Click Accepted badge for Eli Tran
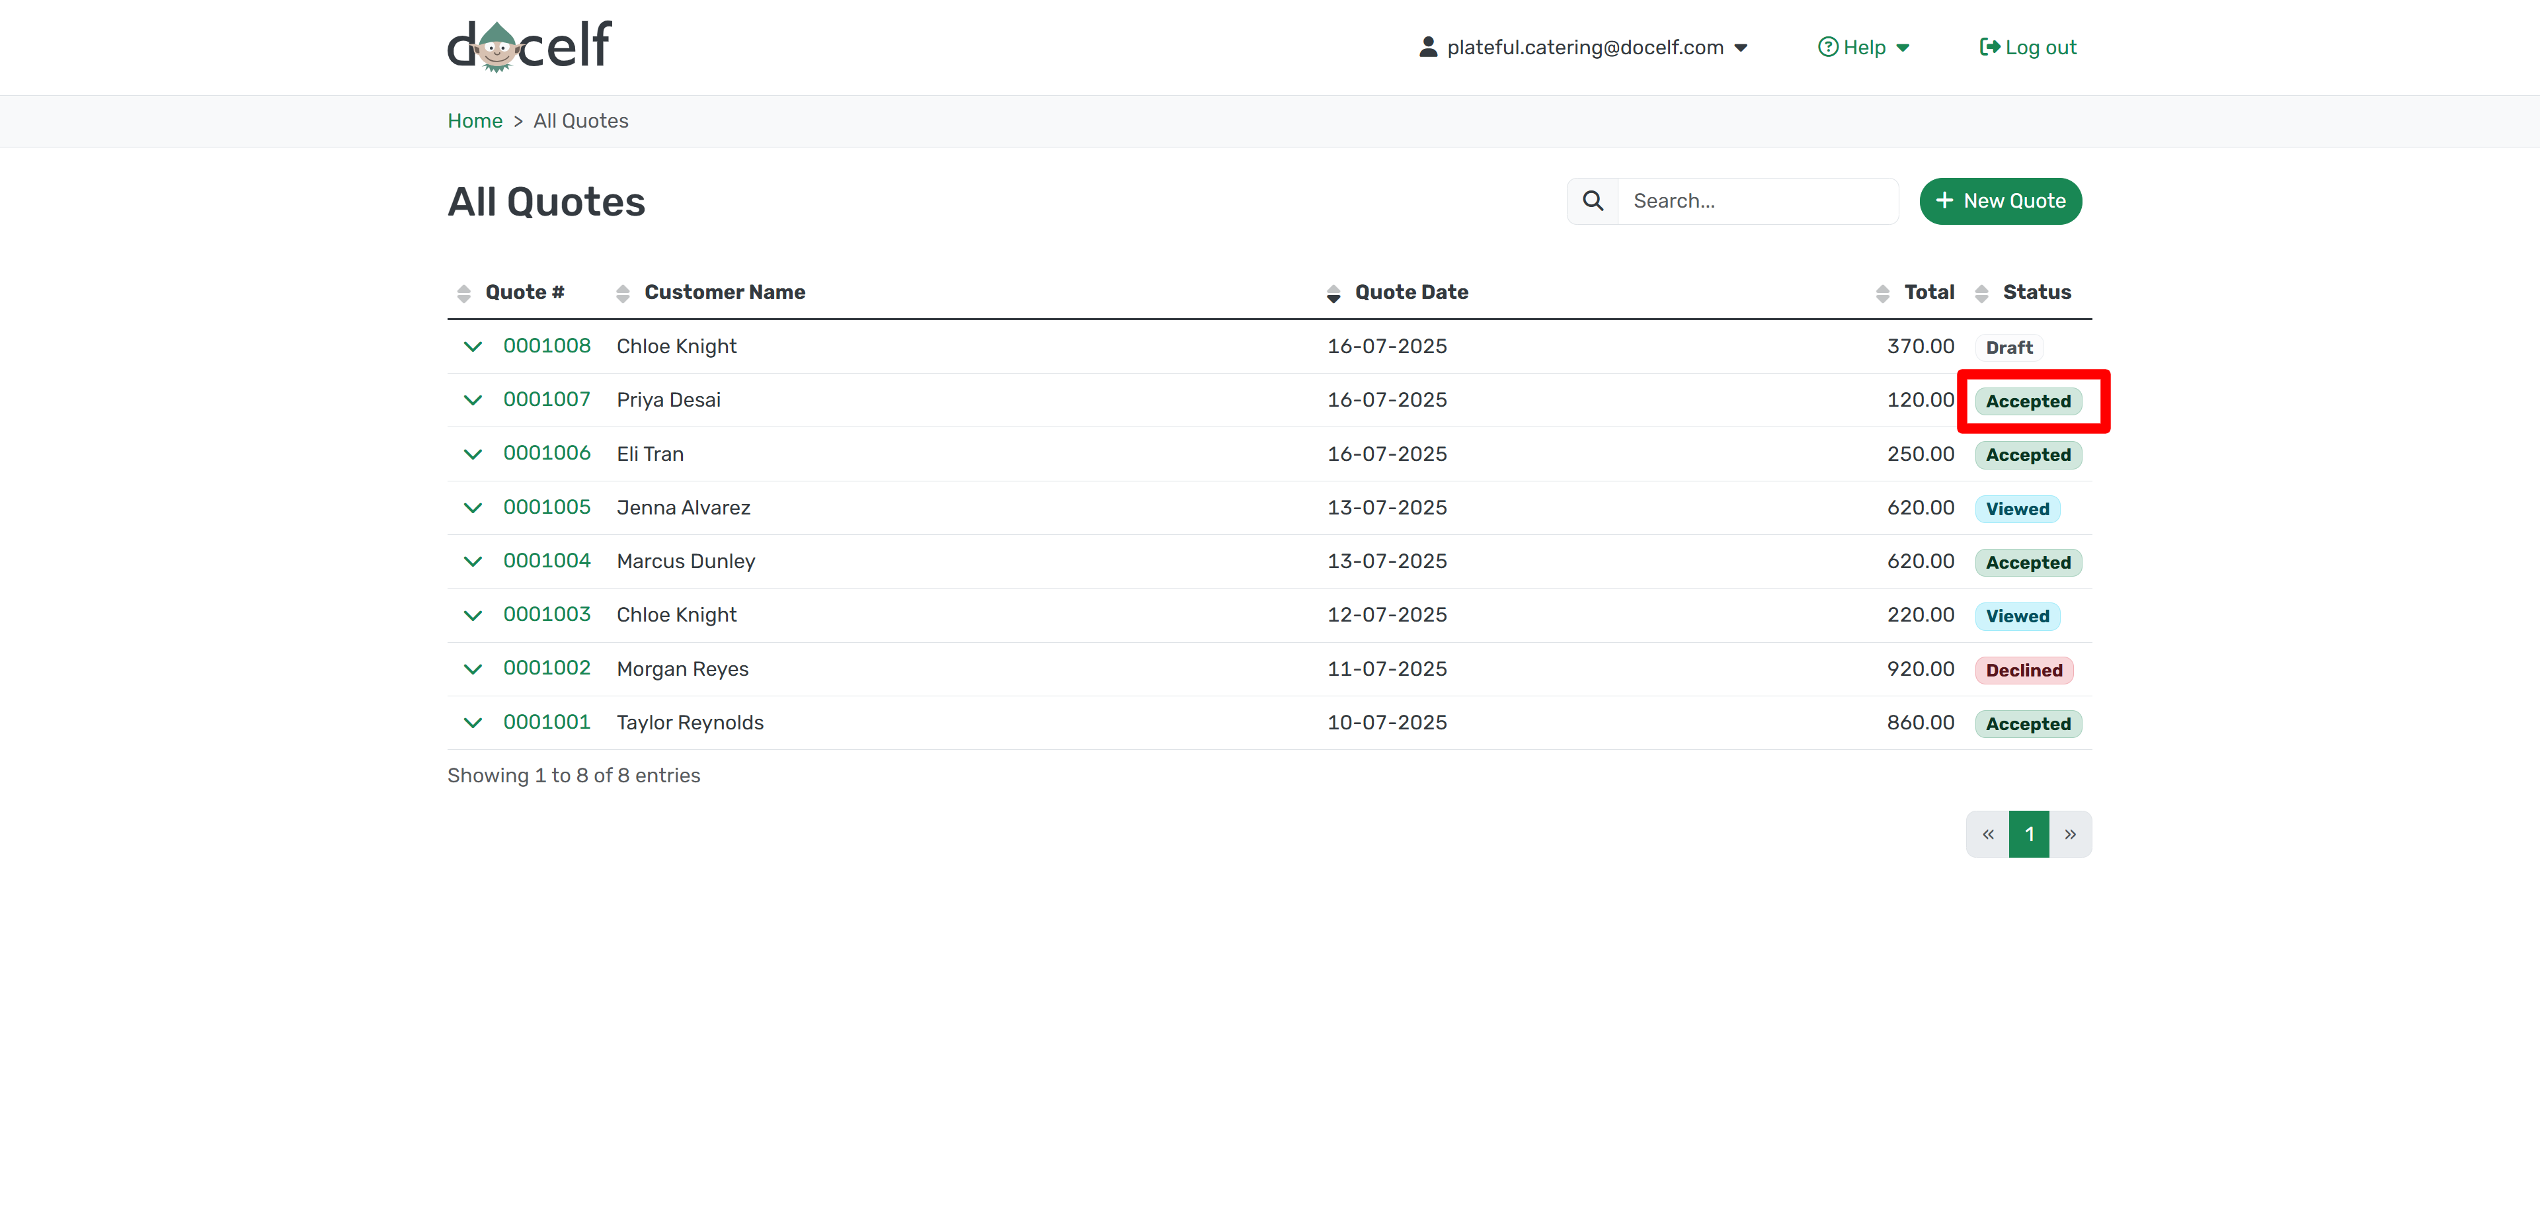The width and height of the screenshot is (2540, 1228). pos(2028,455)
